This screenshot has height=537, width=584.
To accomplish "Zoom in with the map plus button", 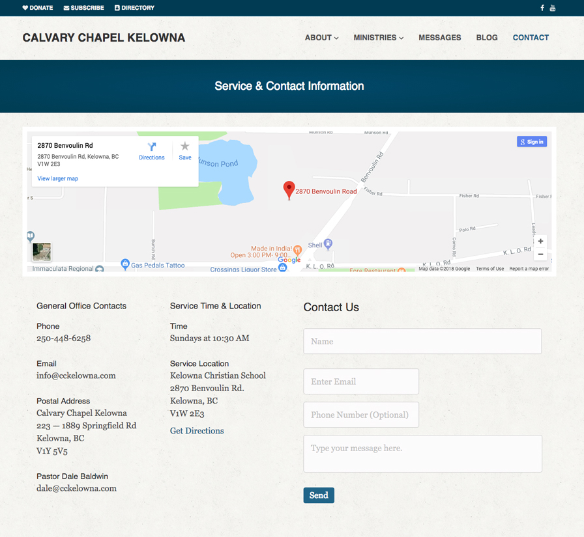I will click(540, 241).
